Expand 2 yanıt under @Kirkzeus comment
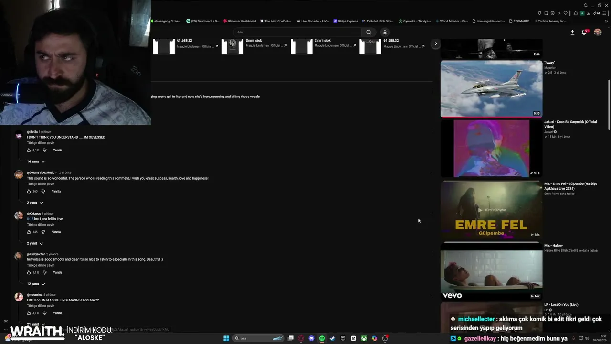This screenshot has height=344, width=611. 35,243
